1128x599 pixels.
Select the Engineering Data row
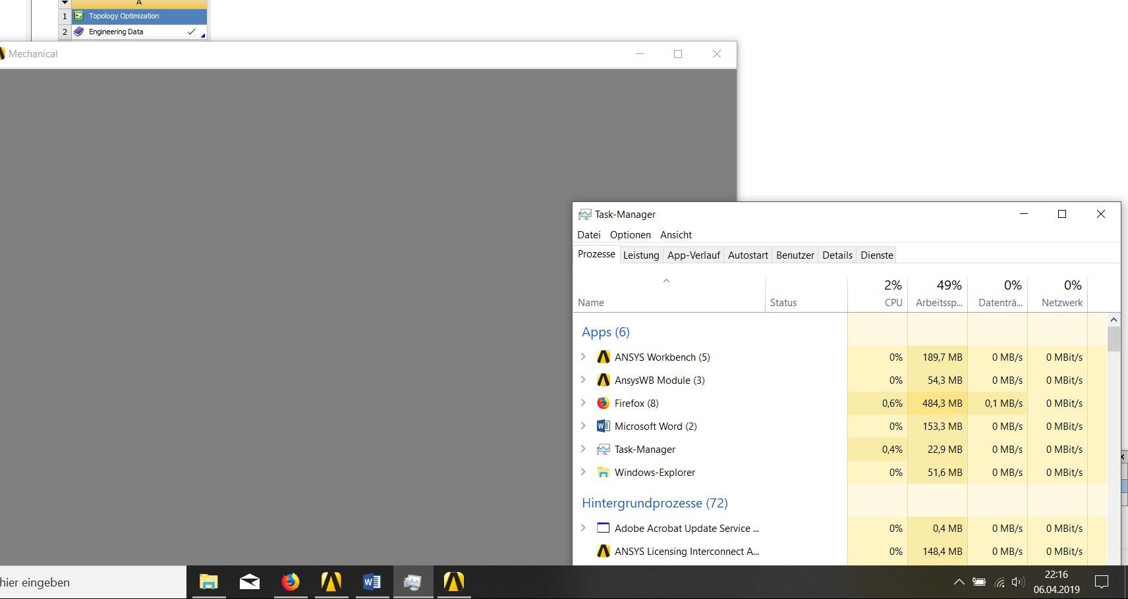pyautogui.click(x=139, y=32)
